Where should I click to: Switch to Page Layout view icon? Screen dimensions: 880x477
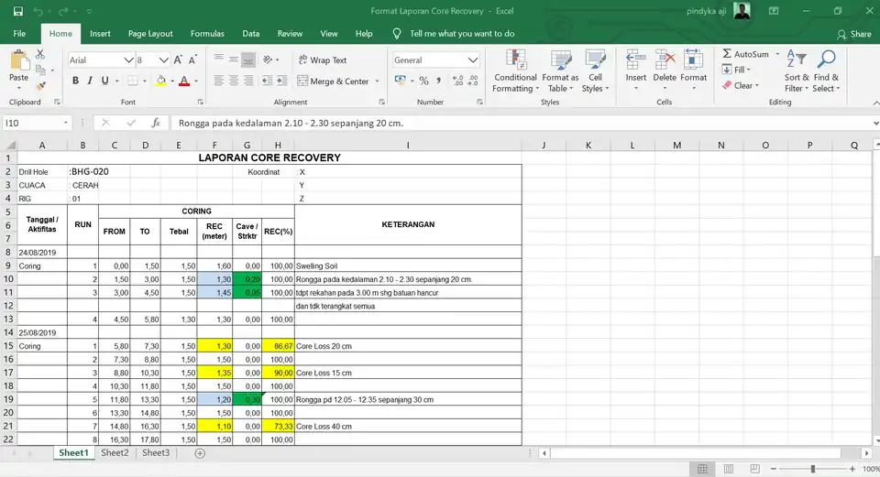point(729,469)
